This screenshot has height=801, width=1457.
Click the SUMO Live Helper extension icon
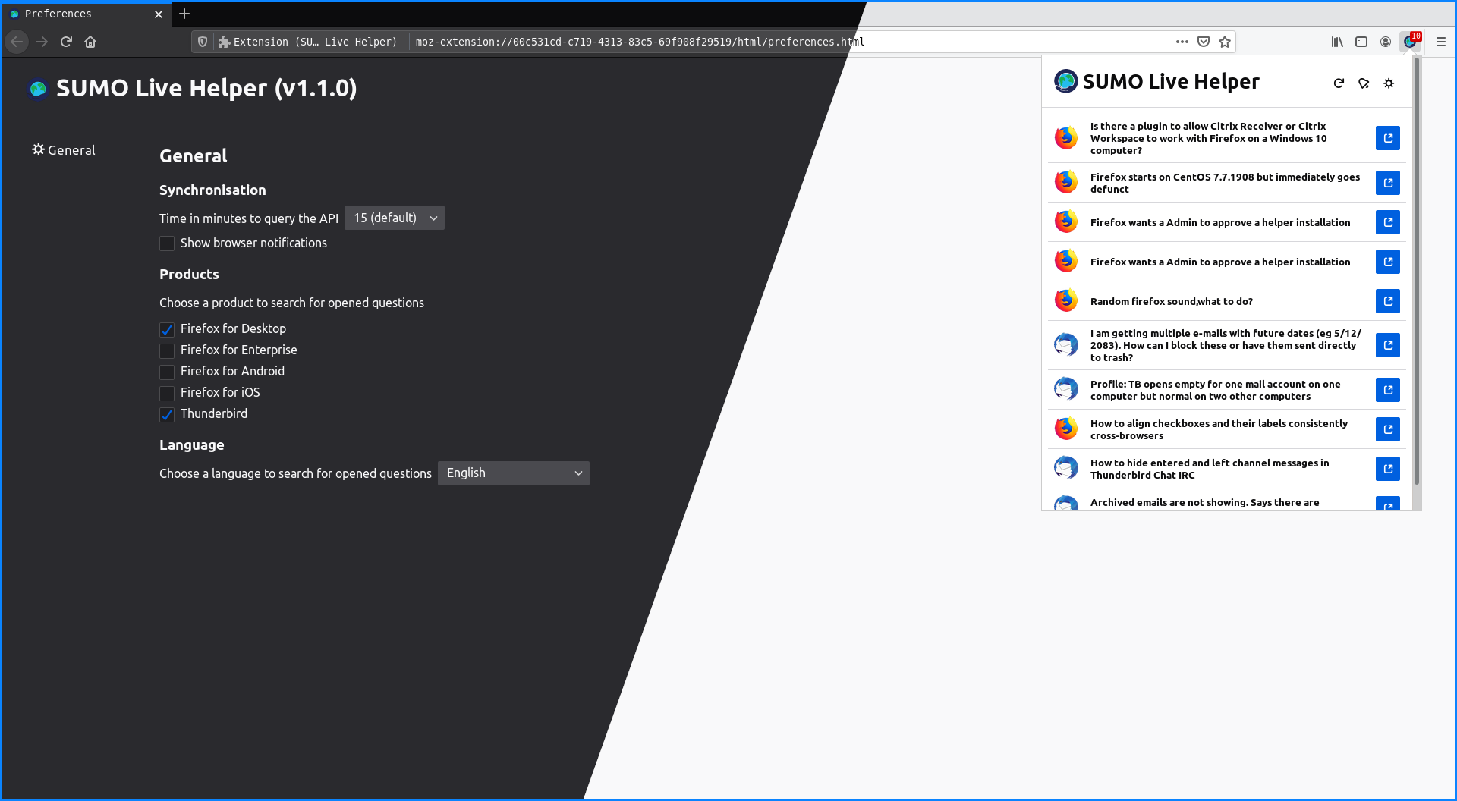coord(1411,42)
